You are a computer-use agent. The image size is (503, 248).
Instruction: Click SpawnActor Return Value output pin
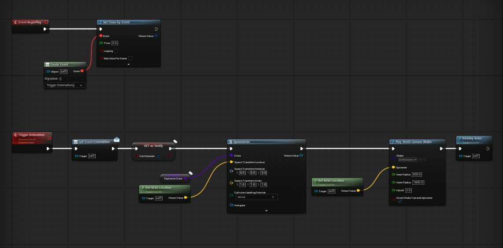coord(301,155)
